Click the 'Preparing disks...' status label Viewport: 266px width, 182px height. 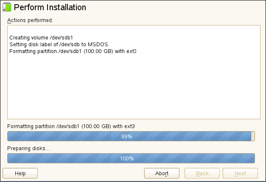tap(28, 148)
